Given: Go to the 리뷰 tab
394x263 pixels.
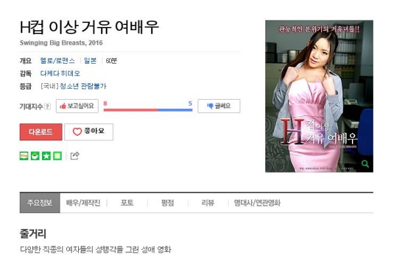Looking at the screenshot, I should [208, 203].
